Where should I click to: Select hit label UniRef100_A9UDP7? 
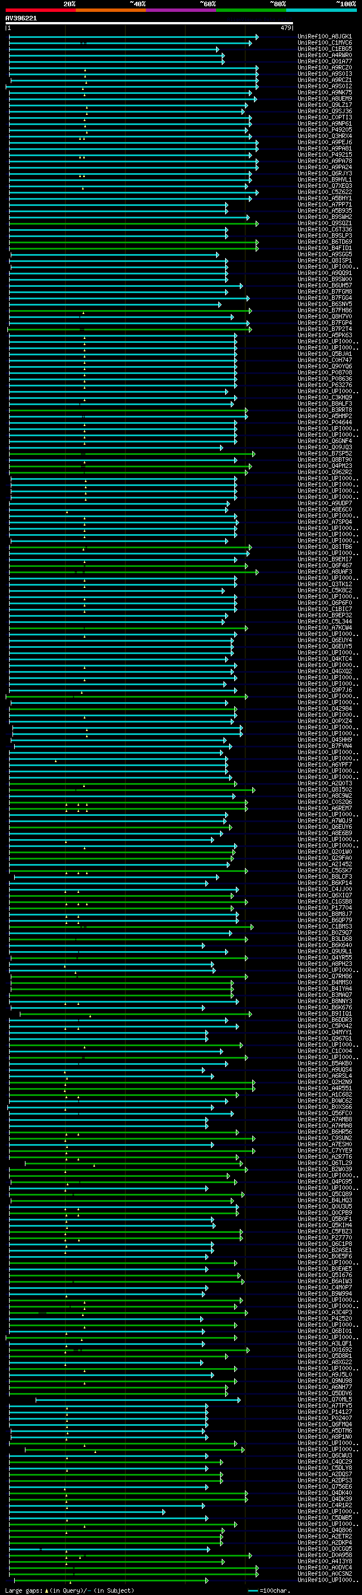click(325, 504)
